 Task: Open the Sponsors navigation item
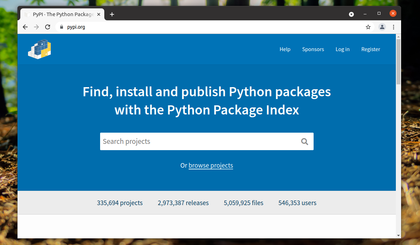coord(313,49)
